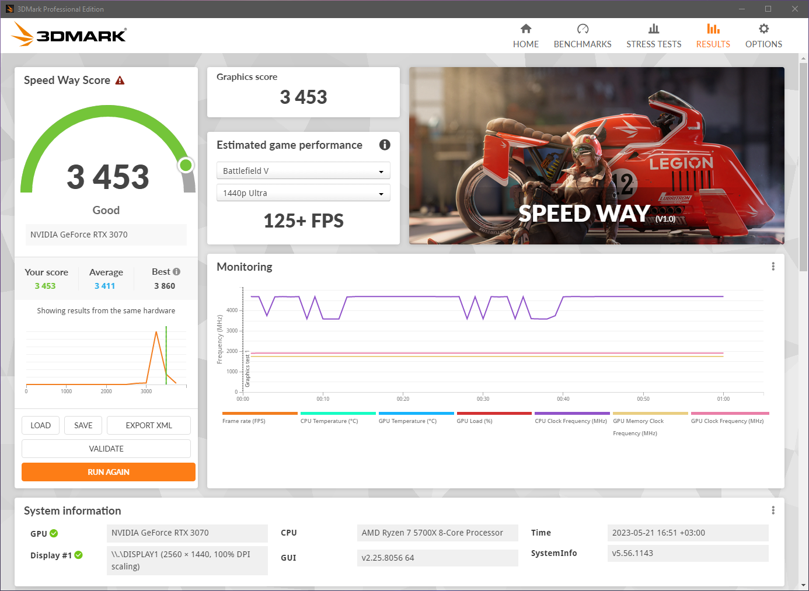Viewport: 809px width, 591px height.
Task: Click the warning triangle beside Speed Way Score
Action: [x=120, y=80]
